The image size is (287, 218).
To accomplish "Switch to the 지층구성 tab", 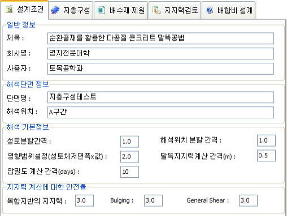I will [x=71, y=10].
